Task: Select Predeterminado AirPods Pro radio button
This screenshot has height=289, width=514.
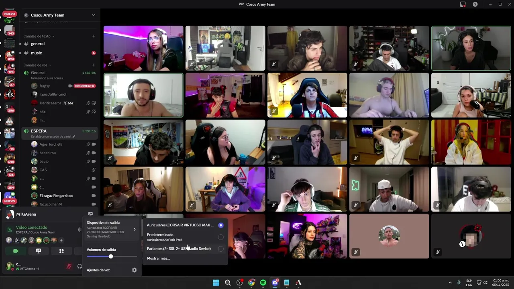Action: (x=221, y=237)
